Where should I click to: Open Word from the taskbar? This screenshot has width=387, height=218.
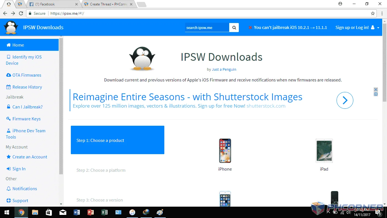click(x=76, y=212)
